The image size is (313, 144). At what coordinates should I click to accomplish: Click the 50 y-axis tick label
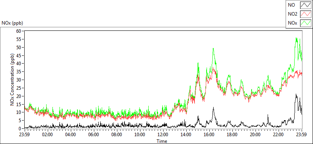coord(19,47)
